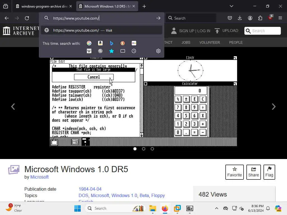The height and width of the screenshot is (215, 287).
Task: Show previous screenshot with left arrow
Action: 13,107
